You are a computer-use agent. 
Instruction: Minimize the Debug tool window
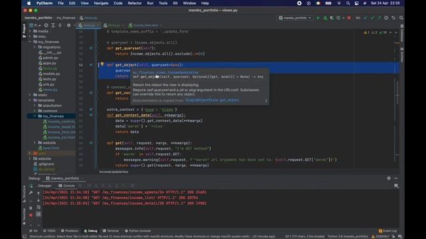point(396,178)
